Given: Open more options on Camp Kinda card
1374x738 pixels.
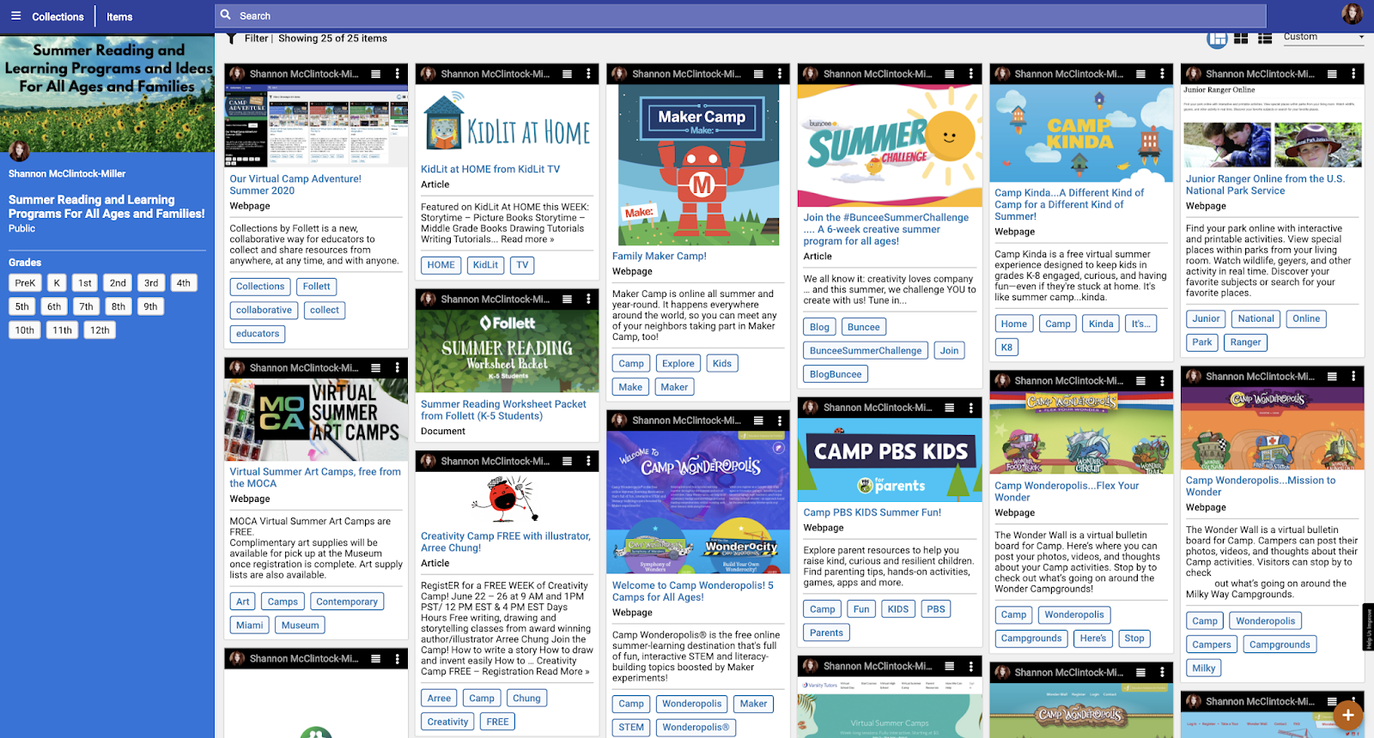Looking at the screenshot, I should click(x=1162, y=74).
